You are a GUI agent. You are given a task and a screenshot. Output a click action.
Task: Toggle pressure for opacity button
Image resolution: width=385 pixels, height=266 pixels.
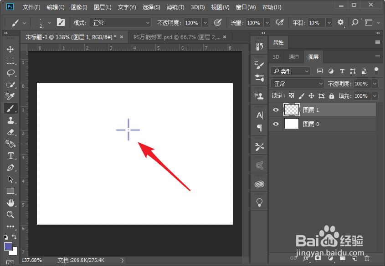point(217,23)
